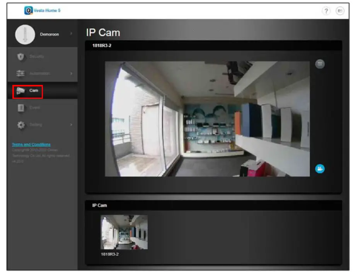
Task: Click the Security shield icon
Action: (x=20, y=56)
